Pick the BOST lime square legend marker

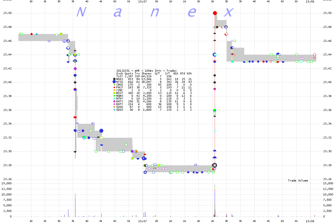pyautogui.click(x=114, y=93)
